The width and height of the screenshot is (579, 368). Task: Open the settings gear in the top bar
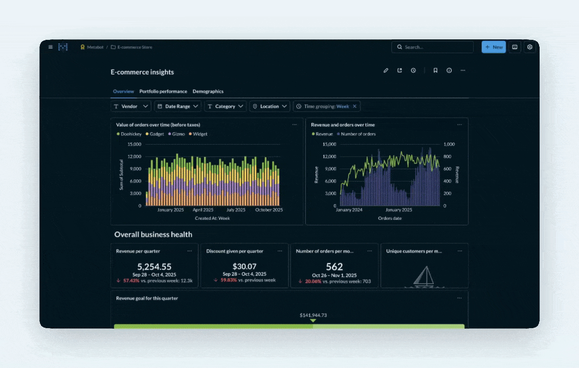tap(530, 47)
